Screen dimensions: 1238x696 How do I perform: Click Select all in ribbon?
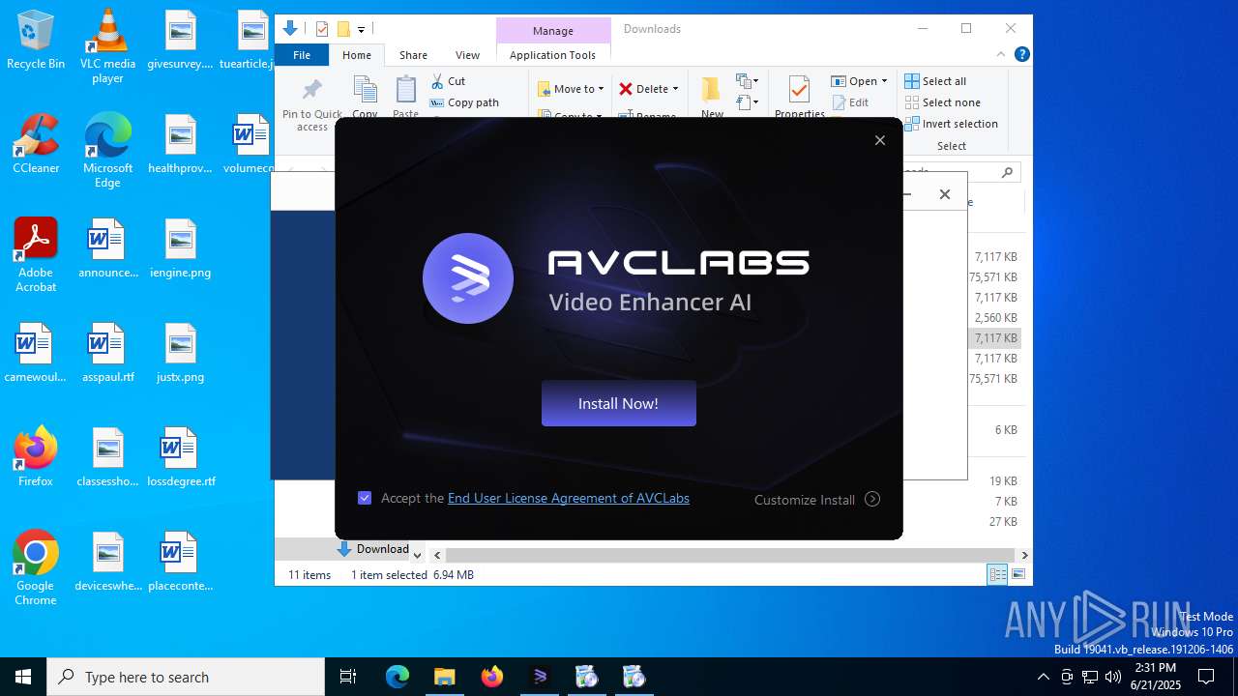click(935, 81)
